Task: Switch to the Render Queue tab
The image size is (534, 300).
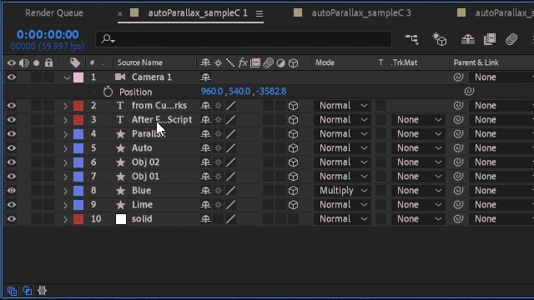Action: 54,13
